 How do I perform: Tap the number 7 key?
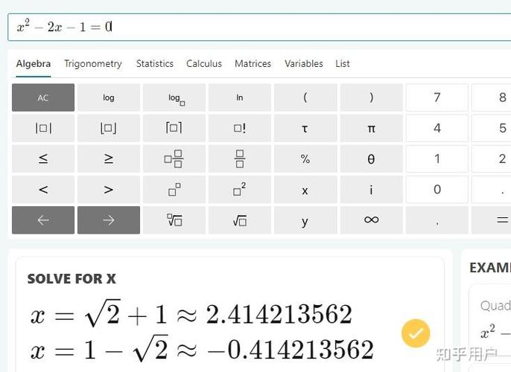437,97
